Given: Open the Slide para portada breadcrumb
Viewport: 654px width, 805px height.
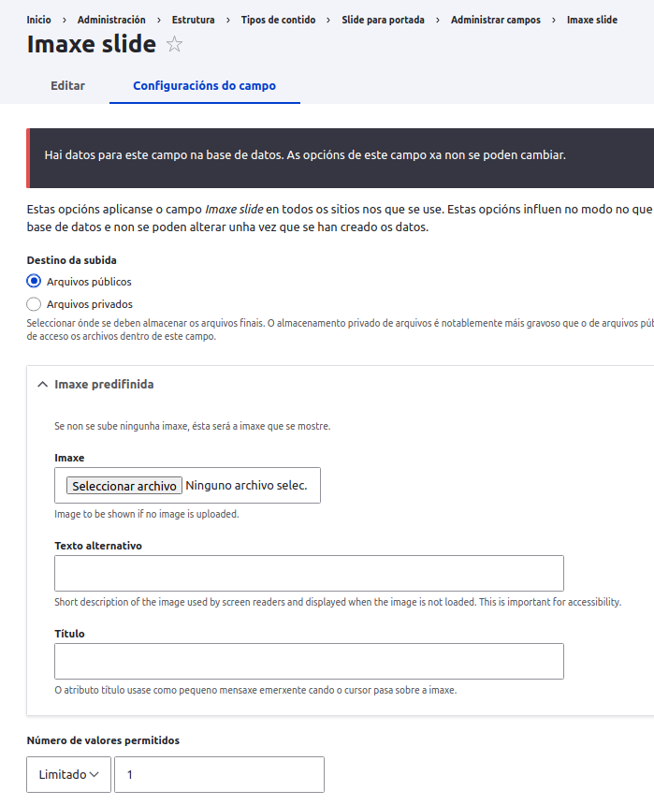Looking at the screenshot, I should (383, 20).
